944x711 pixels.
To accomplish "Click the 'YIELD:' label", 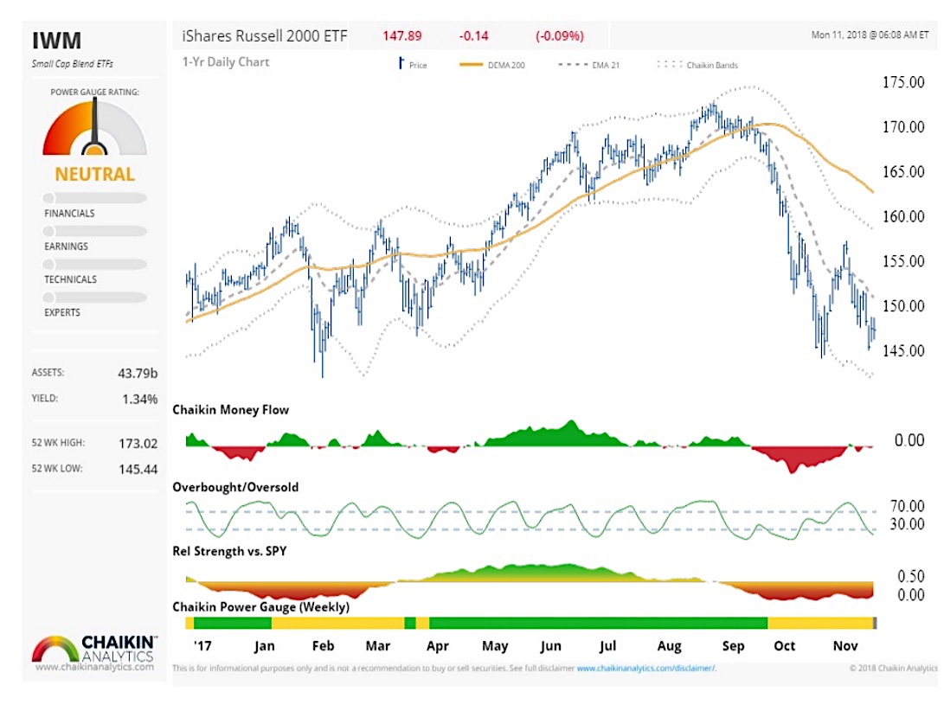I will 45,399.
